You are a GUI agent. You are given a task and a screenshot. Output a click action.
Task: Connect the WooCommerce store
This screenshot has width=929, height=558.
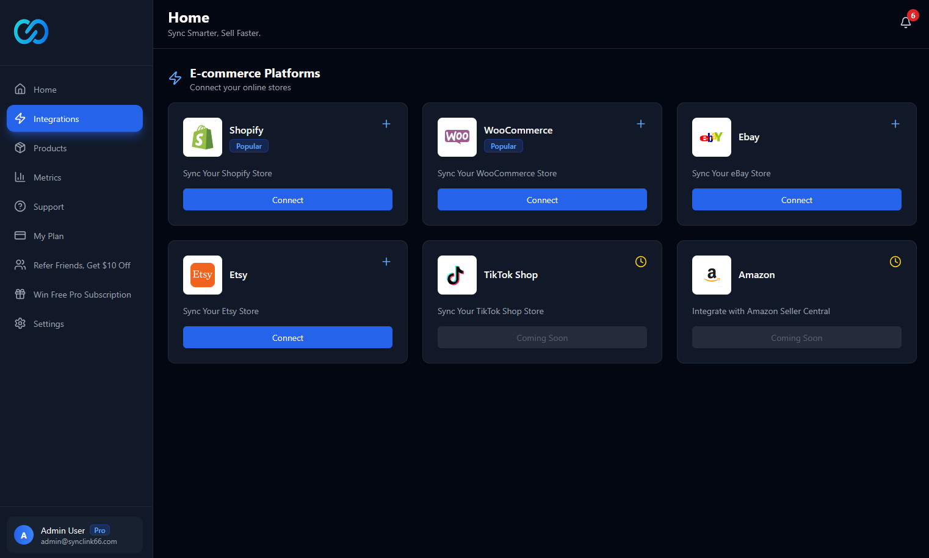click(x=542, y=199)
